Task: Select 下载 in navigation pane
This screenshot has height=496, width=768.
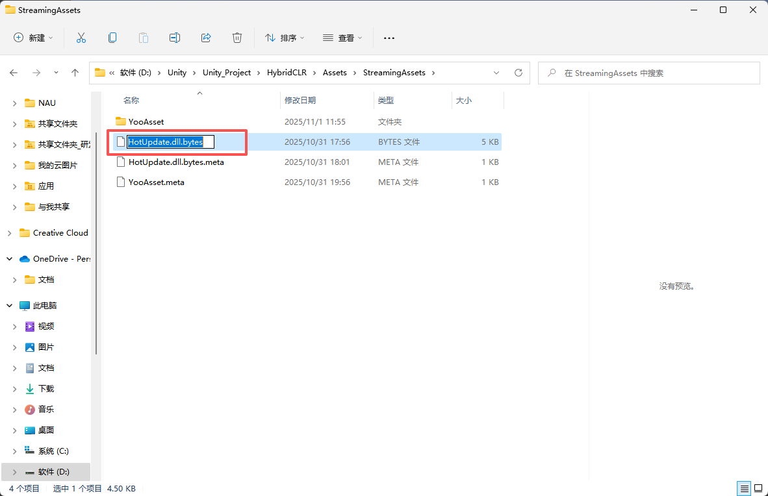Action: tap(46, 389)
